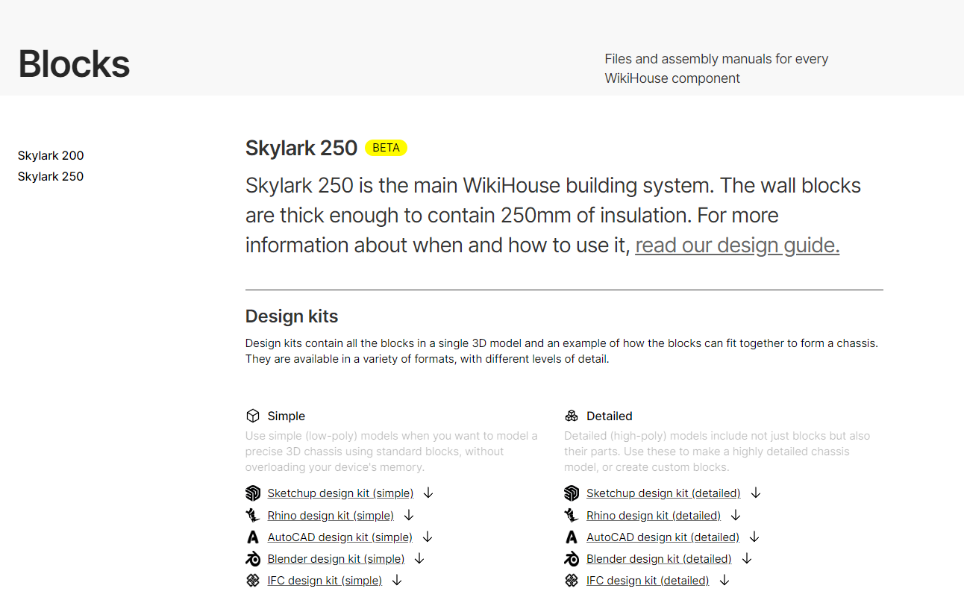Screen dimensions: 964x615
Task: Click download arrow next to IFC detailed kit
Action: [724, 580]
